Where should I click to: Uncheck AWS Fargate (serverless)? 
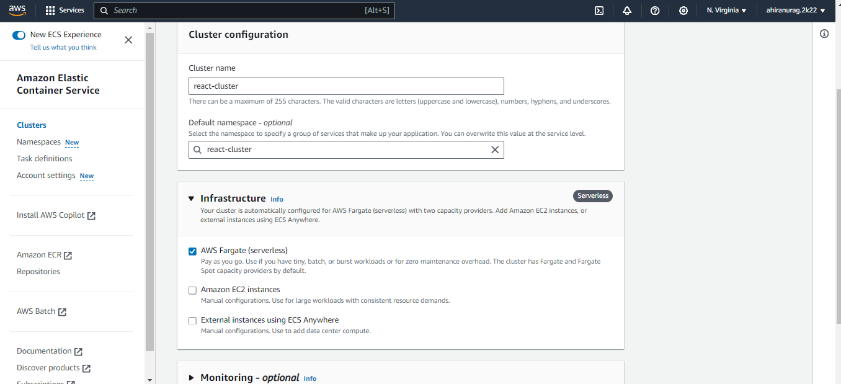click(x=192, y=251)
